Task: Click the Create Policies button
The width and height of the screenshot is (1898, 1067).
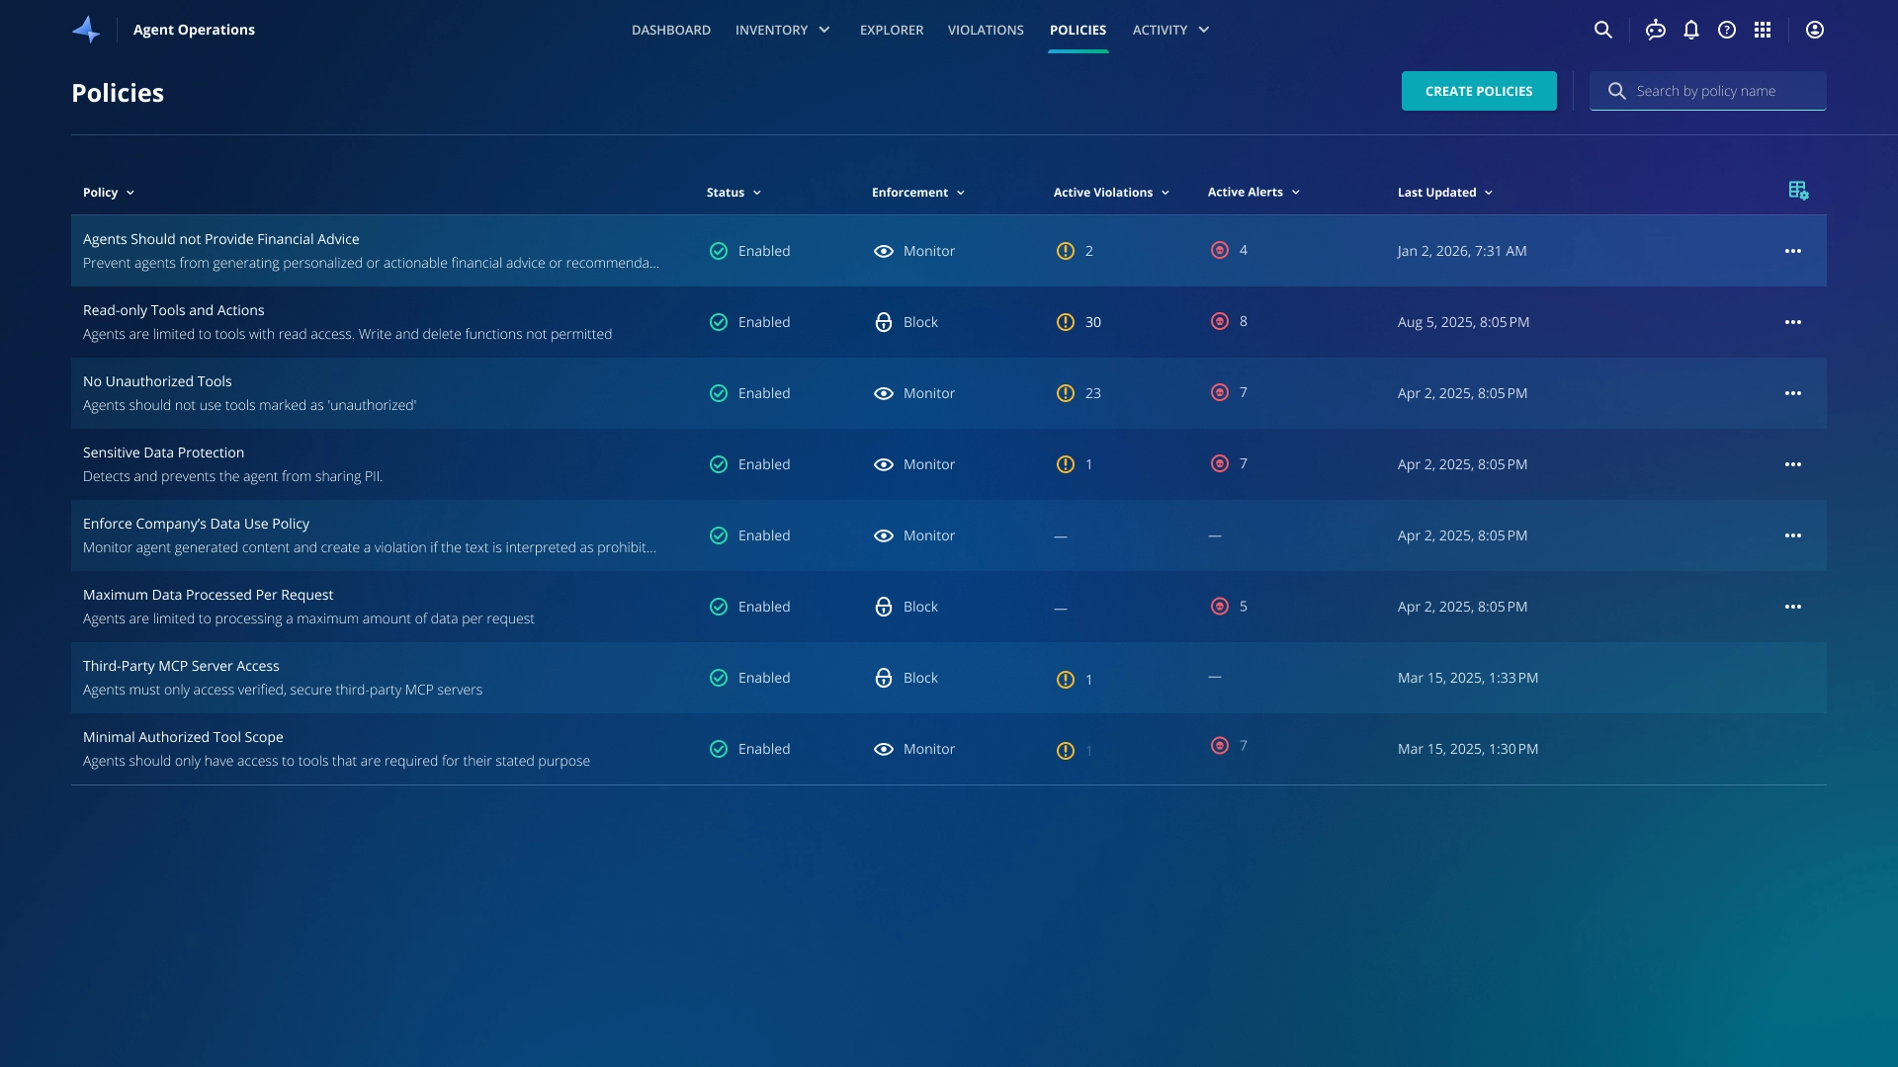Action: click(x=1478, y=91)
